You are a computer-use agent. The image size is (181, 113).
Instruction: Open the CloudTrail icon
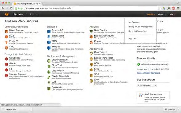49,67
